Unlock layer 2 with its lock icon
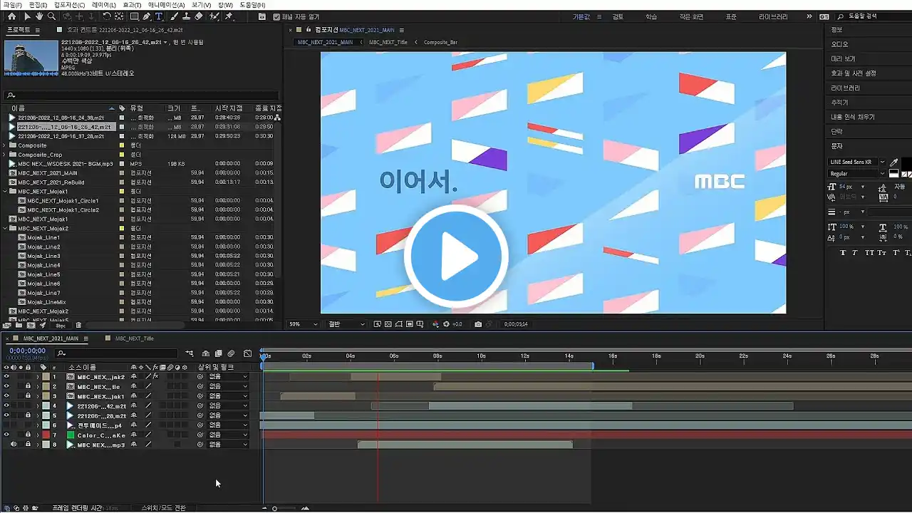Screen dimensions: 912x513 click(x=28, y=386)
